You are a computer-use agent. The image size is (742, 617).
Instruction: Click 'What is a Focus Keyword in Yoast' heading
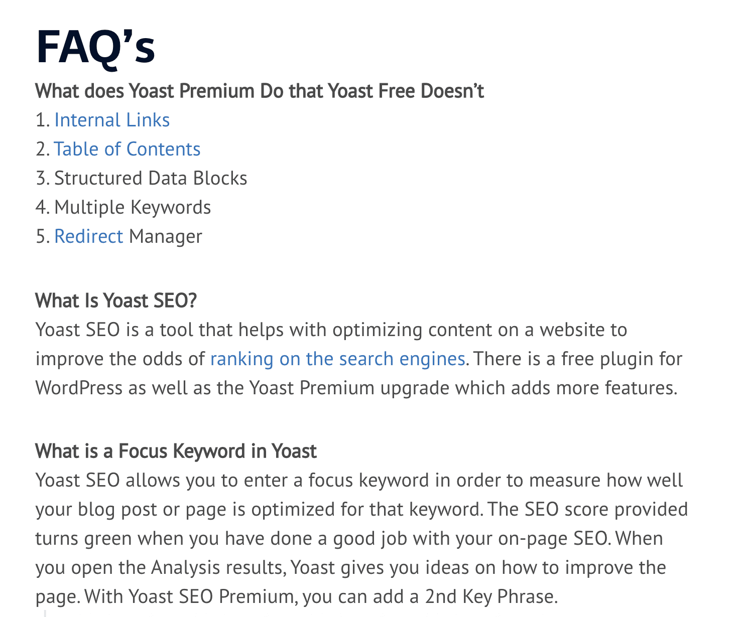(176, 451)
